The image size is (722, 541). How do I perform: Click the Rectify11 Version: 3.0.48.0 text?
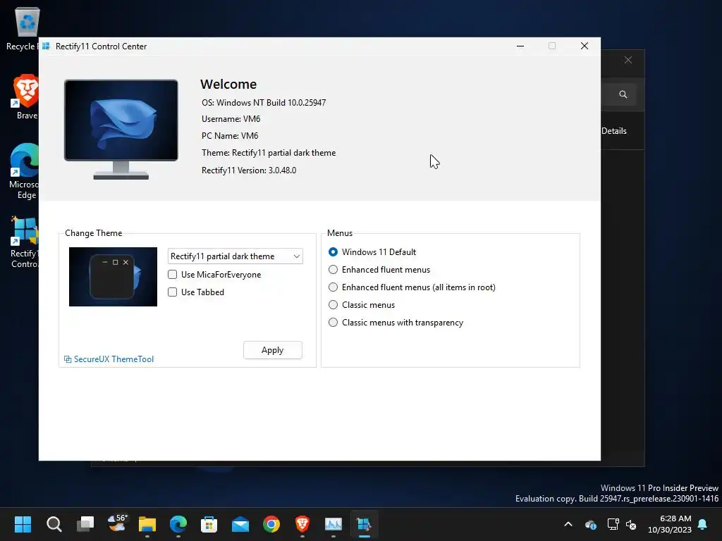pos(249,170)
